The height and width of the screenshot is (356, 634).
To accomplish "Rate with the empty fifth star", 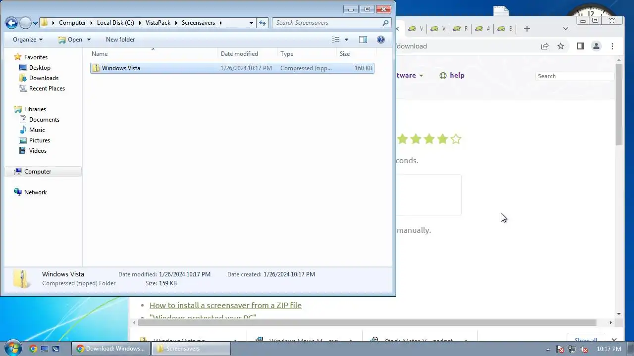I will [x=456, y=139].
